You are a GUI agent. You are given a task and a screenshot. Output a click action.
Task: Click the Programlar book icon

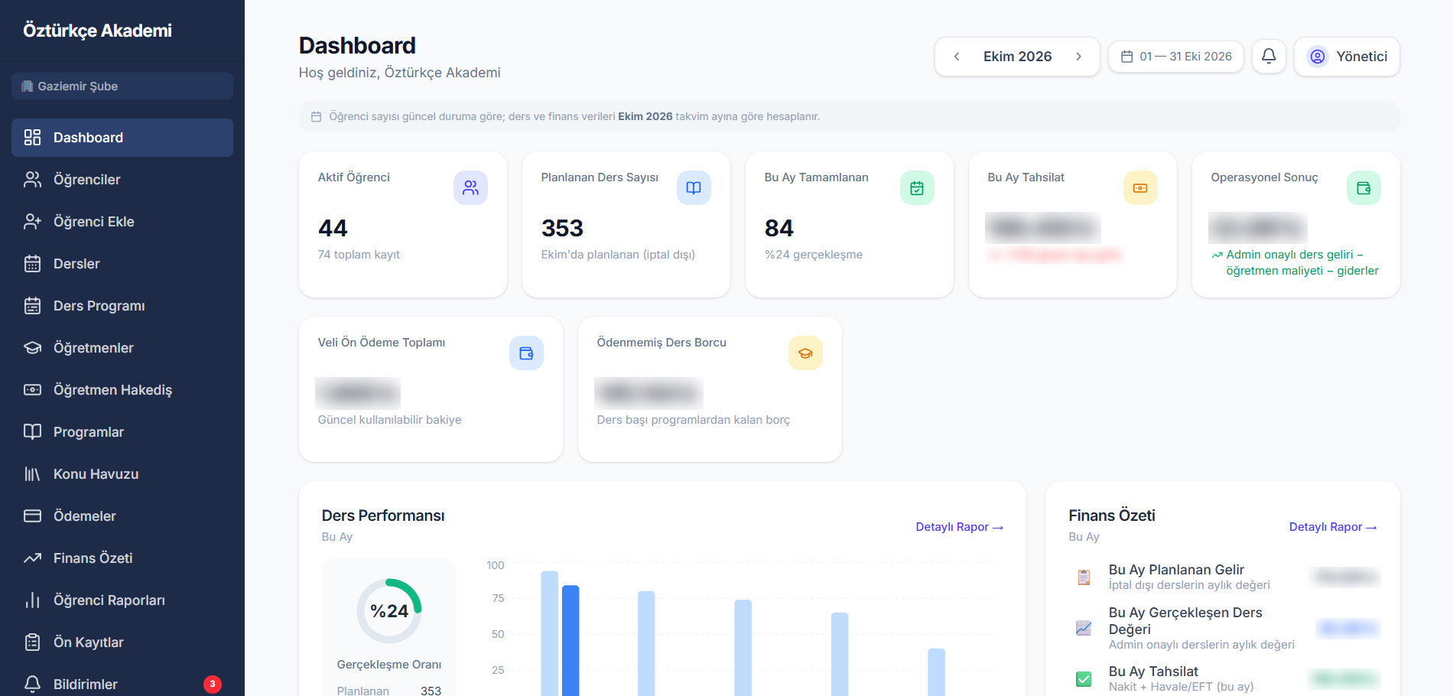(x=32, y=432)
